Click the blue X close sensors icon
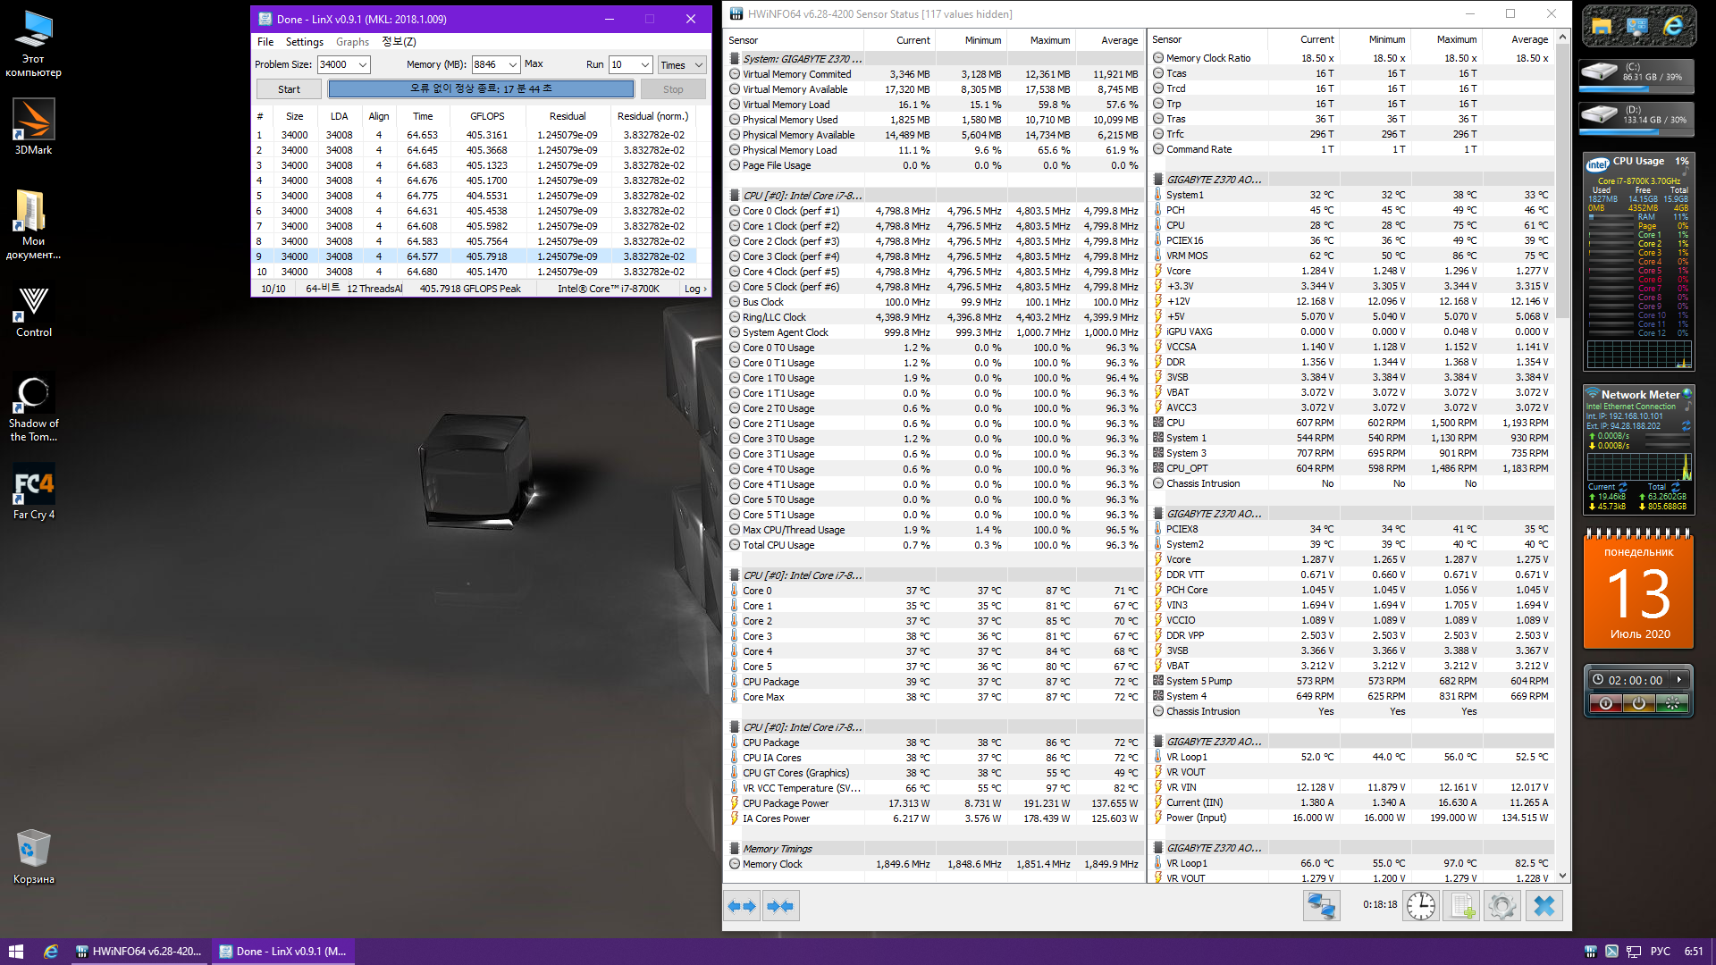The image size is (1716, 965). pyautogui.click(x=1544, y=906)
